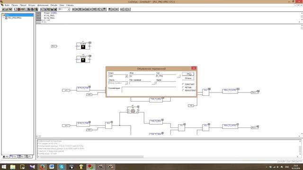Screen dimensions: 303x170
Task: Click Word in the taskbar
Action: tap(52, 167)
